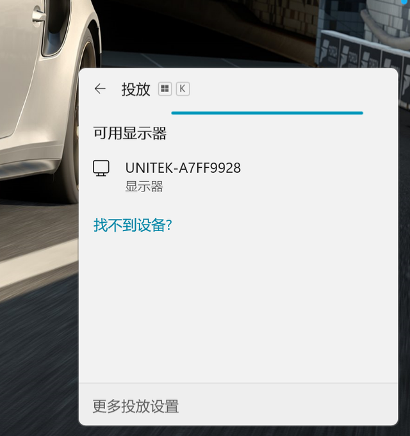Click the 可用显示器 section heading
The image size is (410, 436).
click(129, 133)
